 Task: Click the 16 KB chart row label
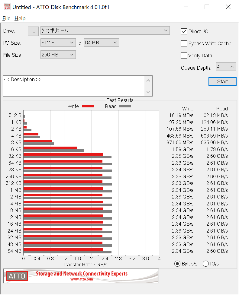[x=15, y=149]
